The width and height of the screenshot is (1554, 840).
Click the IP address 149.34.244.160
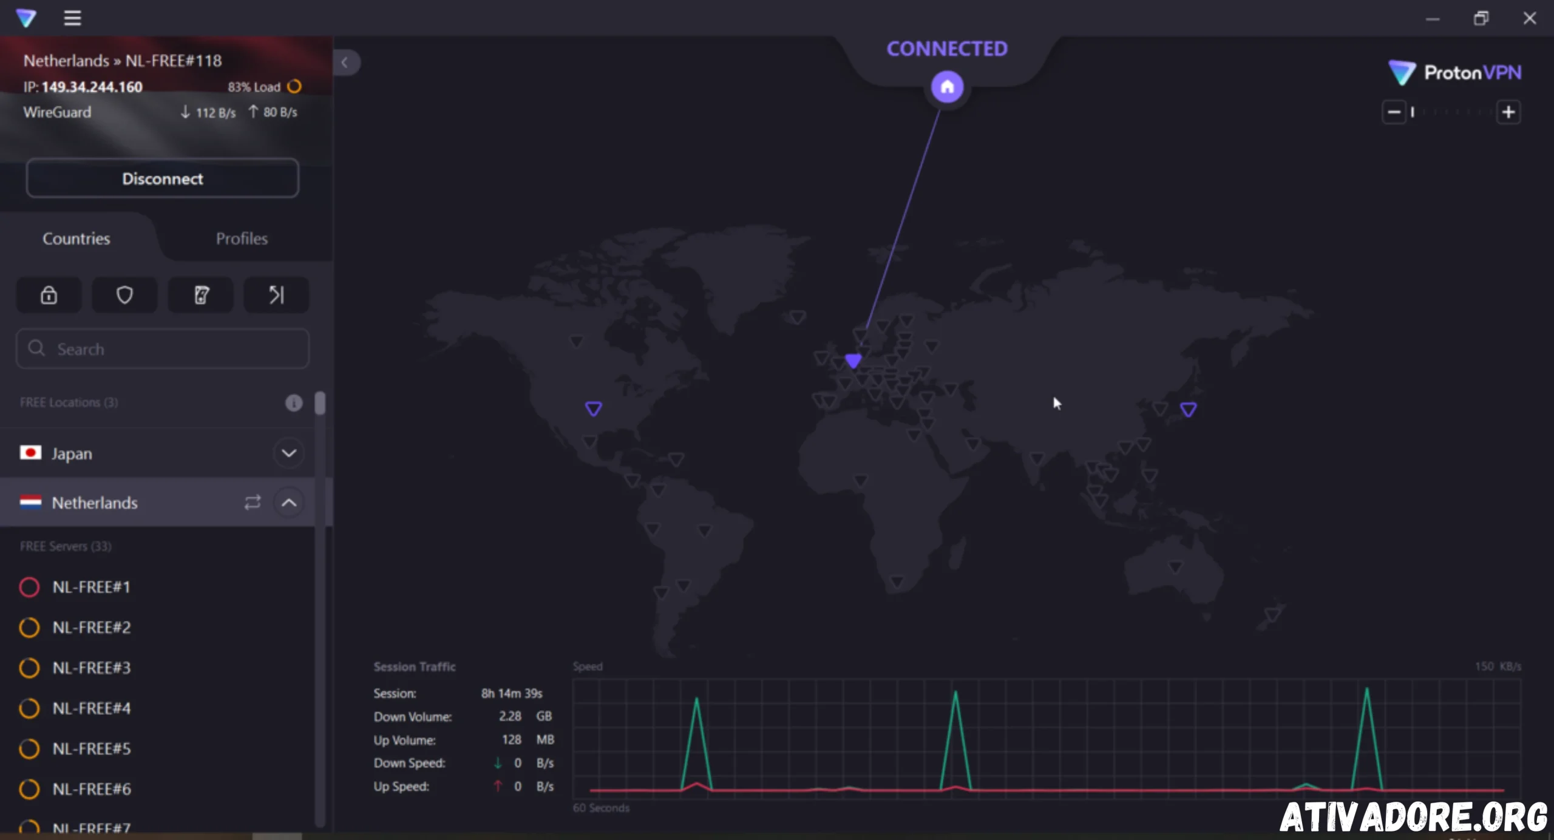[x=92, y=87]
